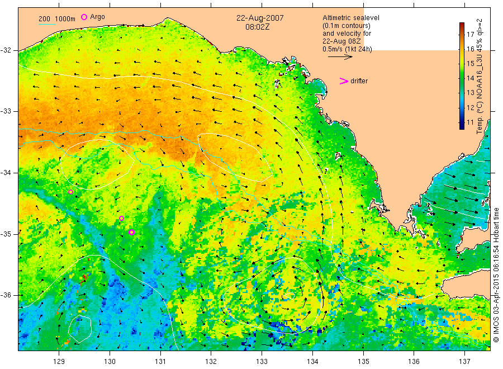503x369 pixels.
Task: Click the '(0.1m contours)' caption line
Action: coord(347,26)
